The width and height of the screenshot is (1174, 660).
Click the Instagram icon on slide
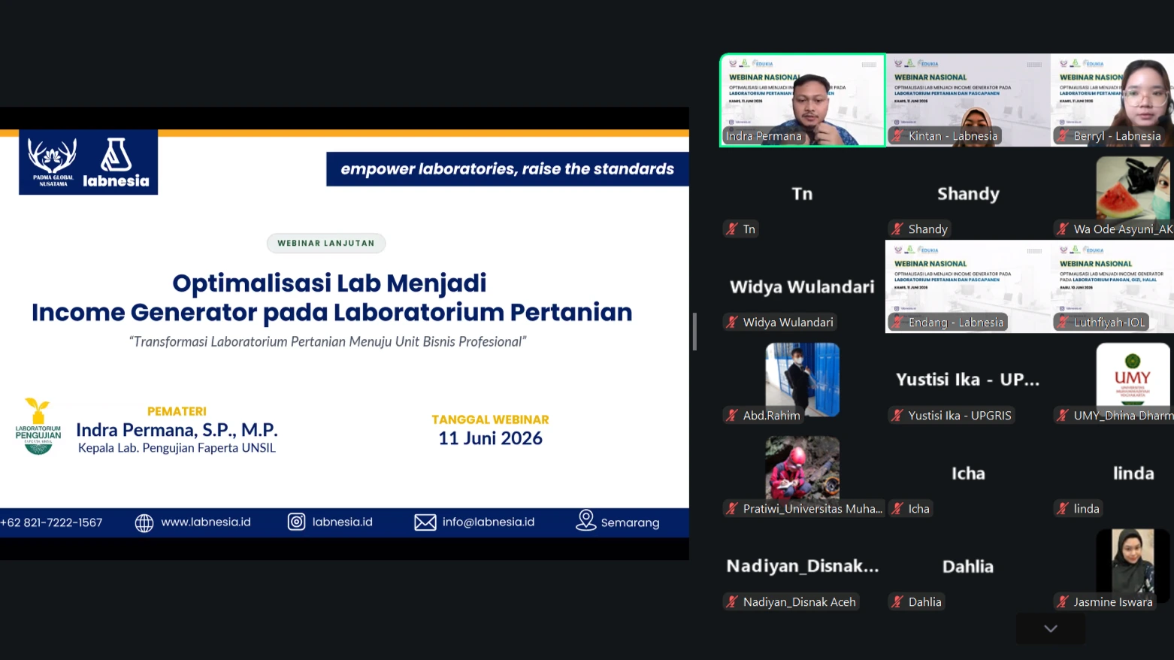click(297, 522)
